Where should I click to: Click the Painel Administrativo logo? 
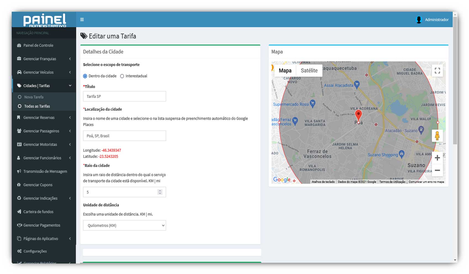(44, 20)
